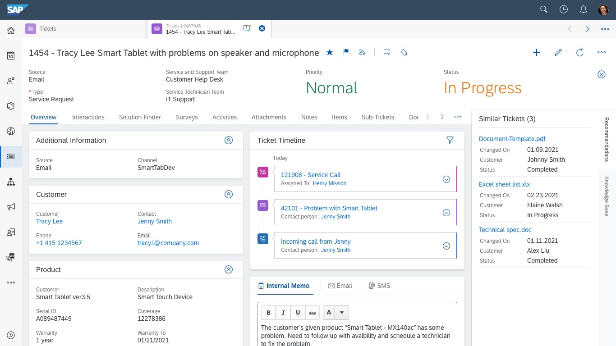The width and height of the screenshot is (616, 346).
Task: Click the star favorite icon in ticket header
Action: pyautogui.click(x=330, y=52)
